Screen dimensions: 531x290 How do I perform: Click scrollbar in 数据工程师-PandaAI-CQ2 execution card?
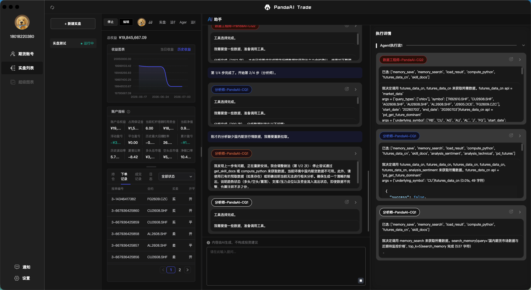coord(522,71)
